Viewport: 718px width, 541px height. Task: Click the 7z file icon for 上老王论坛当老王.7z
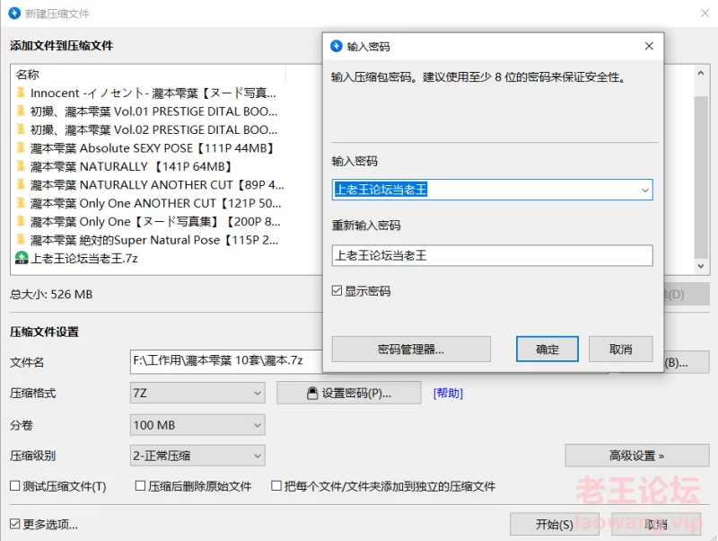(x=22, y=258)
